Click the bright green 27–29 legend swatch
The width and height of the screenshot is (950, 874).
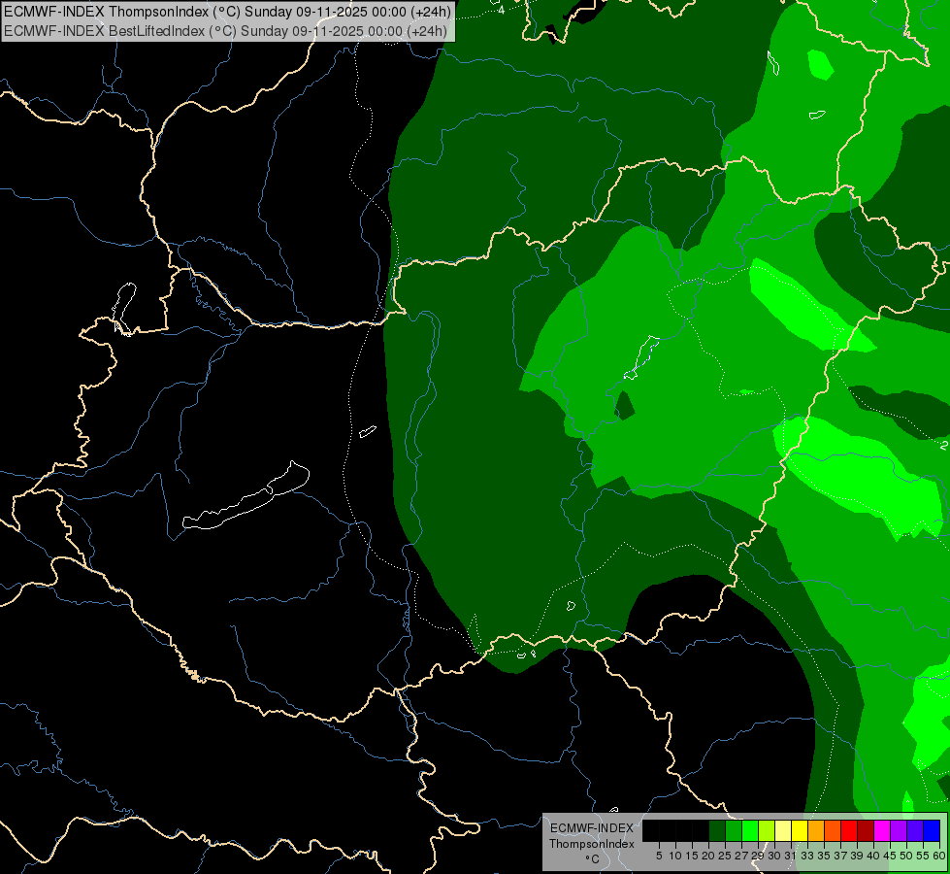click(750, 830)
